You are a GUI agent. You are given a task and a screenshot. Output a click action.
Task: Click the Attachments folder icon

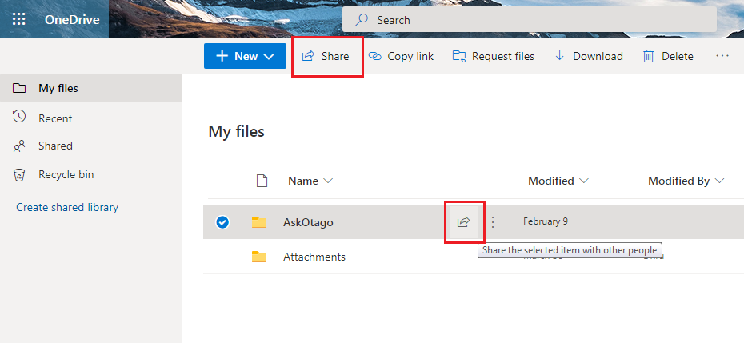click(x=258, y=257)
